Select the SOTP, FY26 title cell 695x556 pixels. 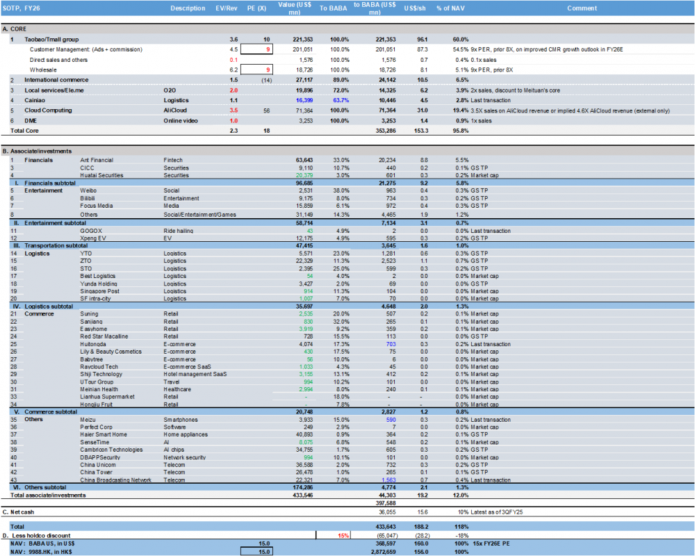[24, 8]
